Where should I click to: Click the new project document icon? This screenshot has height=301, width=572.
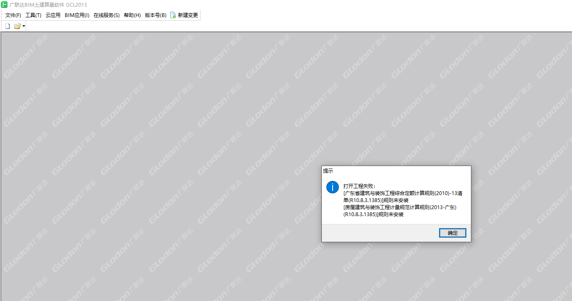click(x=7, y=26)
